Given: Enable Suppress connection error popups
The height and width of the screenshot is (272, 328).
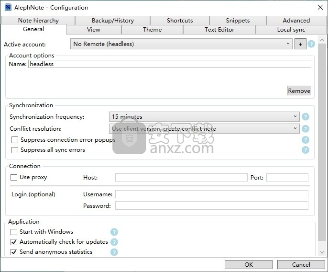Looking at the screenshot, I should point(15,140).
